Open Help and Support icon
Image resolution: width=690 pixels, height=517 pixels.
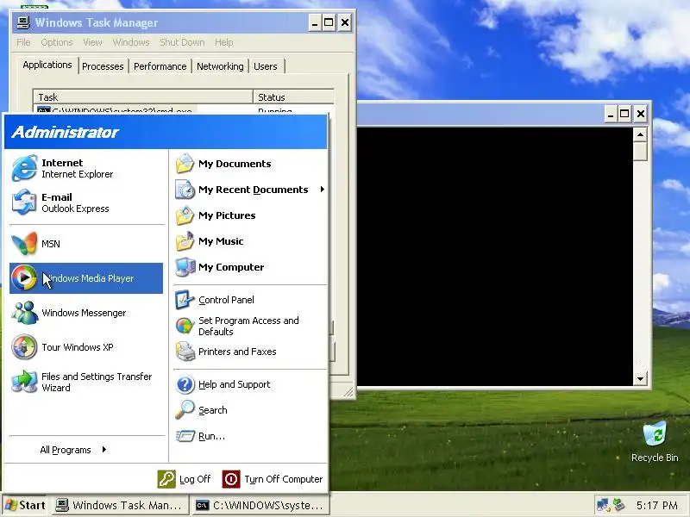(x=185, y=384)
